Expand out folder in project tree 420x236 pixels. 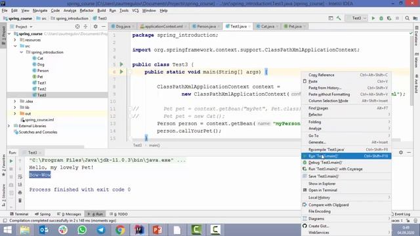click(x=15, y=113)
